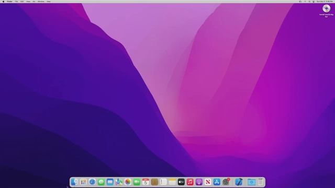Launch Safari from the Dock
This screenshot has height=188, width=335.
point(92,182)
